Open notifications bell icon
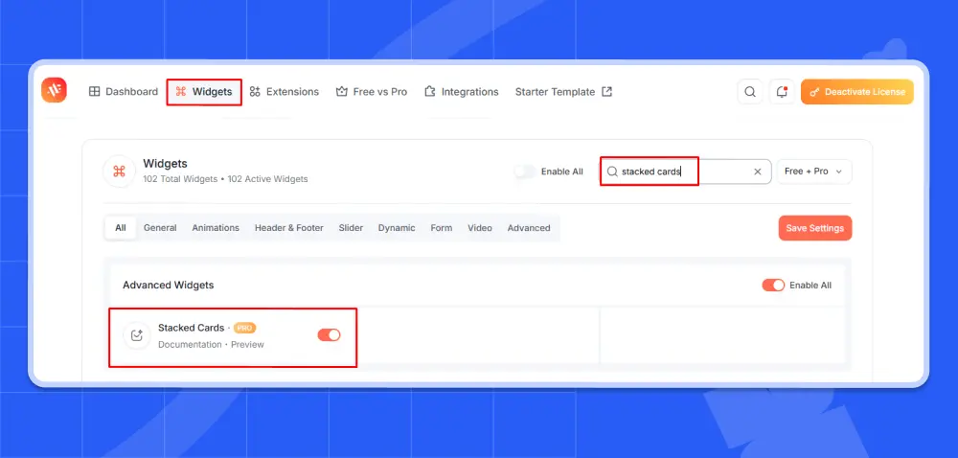This screenshot has width=958, height=458. pos(782,92)
